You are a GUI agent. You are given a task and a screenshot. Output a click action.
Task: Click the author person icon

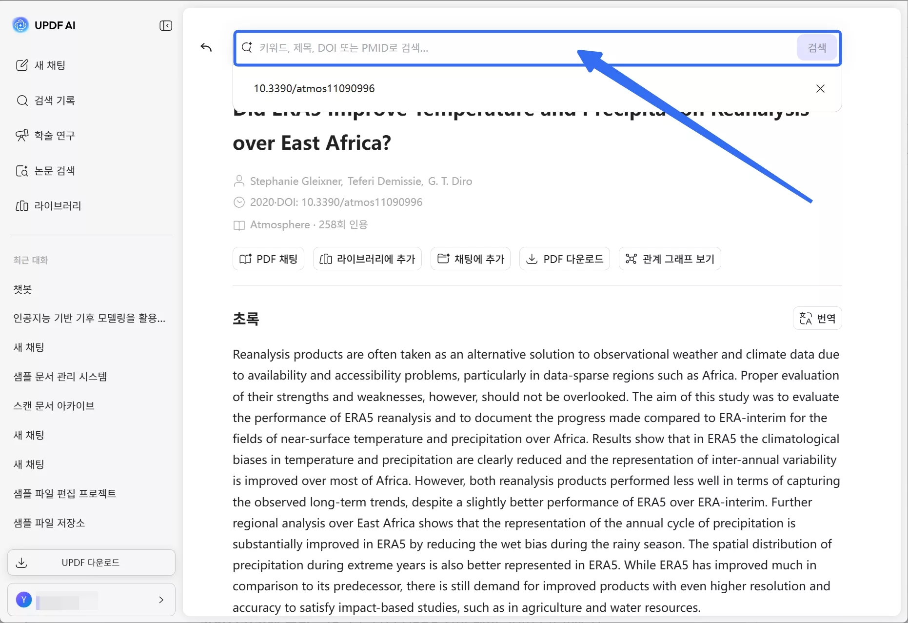click(x=239, y=181)
